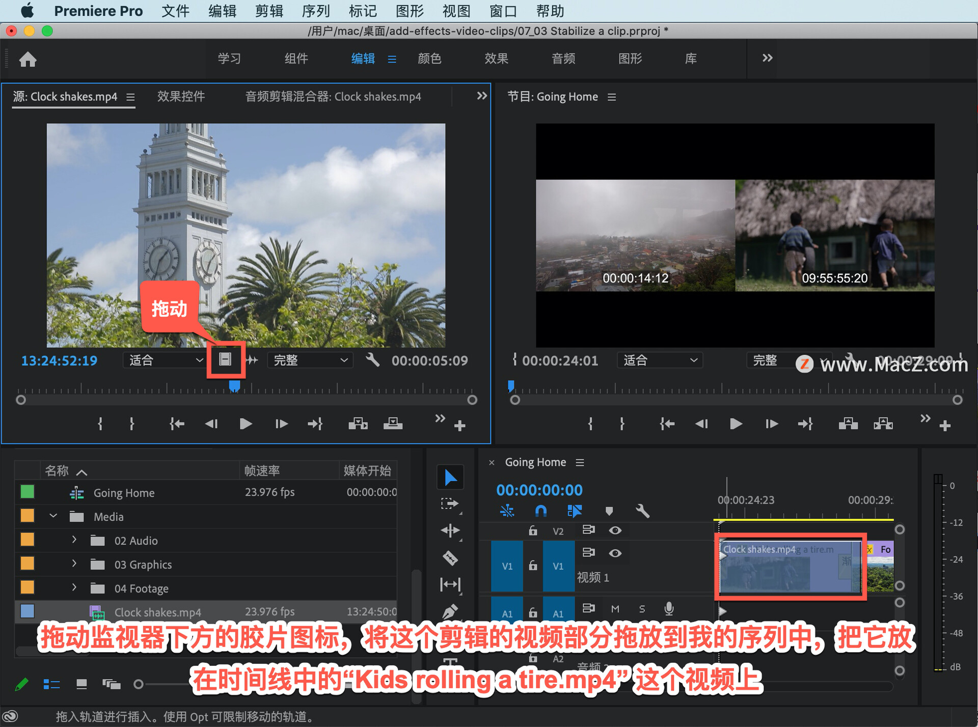
Task: Switch to the 颜色 workspace
Action: (430, 59)
